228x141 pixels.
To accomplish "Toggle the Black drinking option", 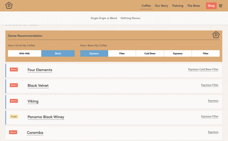I will tap(58, 53).
